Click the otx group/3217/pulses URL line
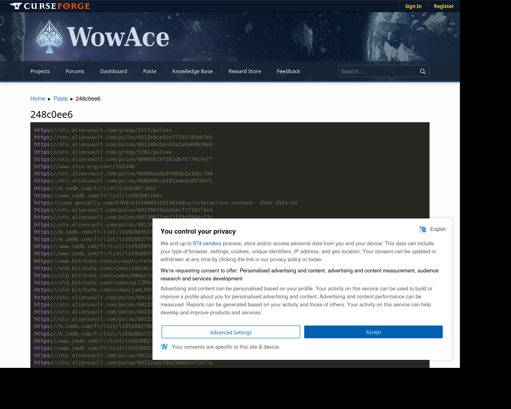511x409 pixels. 103,130
